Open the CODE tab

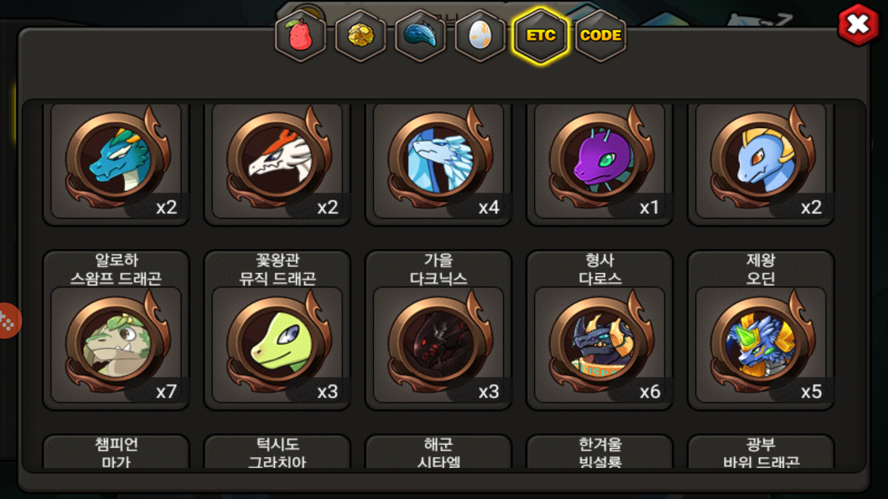point(600,36)
